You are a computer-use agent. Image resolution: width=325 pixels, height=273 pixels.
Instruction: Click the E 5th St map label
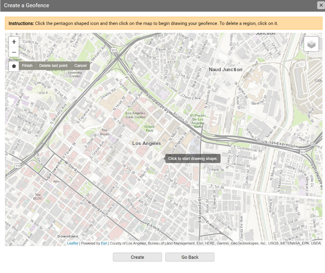154,227
